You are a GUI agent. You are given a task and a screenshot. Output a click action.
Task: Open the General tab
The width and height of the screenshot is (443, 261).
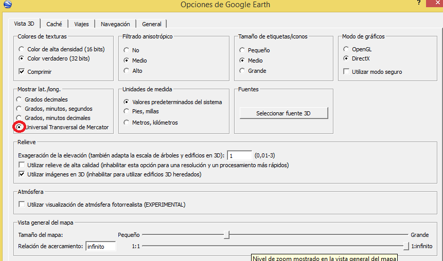pos(151,24)
